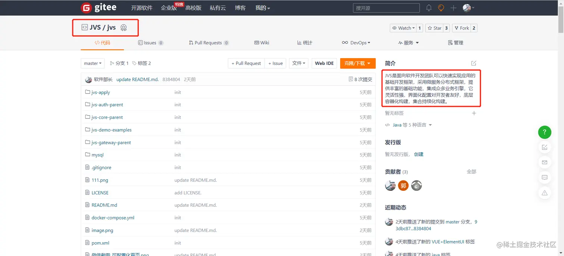Image resolution: width=564 pixels, height=256 pixels.
Task: Open the pom.xml file
Action: (x=100, y=243)
